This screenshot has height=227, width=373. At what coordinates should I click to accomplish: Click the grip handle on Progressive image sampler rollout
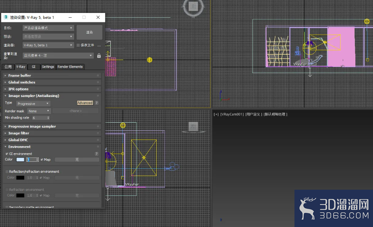[98, 126]
